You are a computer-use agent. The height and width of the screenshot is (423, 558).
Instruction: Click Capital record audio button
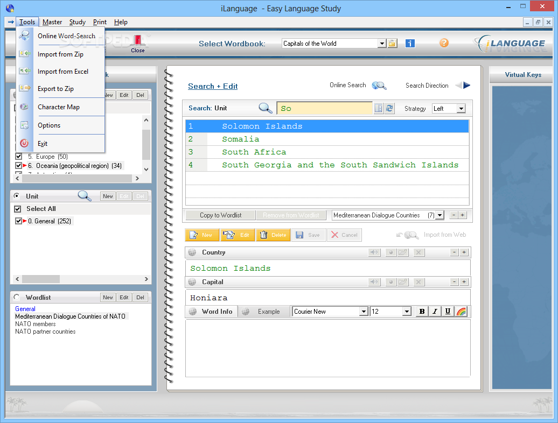point(390,282)
